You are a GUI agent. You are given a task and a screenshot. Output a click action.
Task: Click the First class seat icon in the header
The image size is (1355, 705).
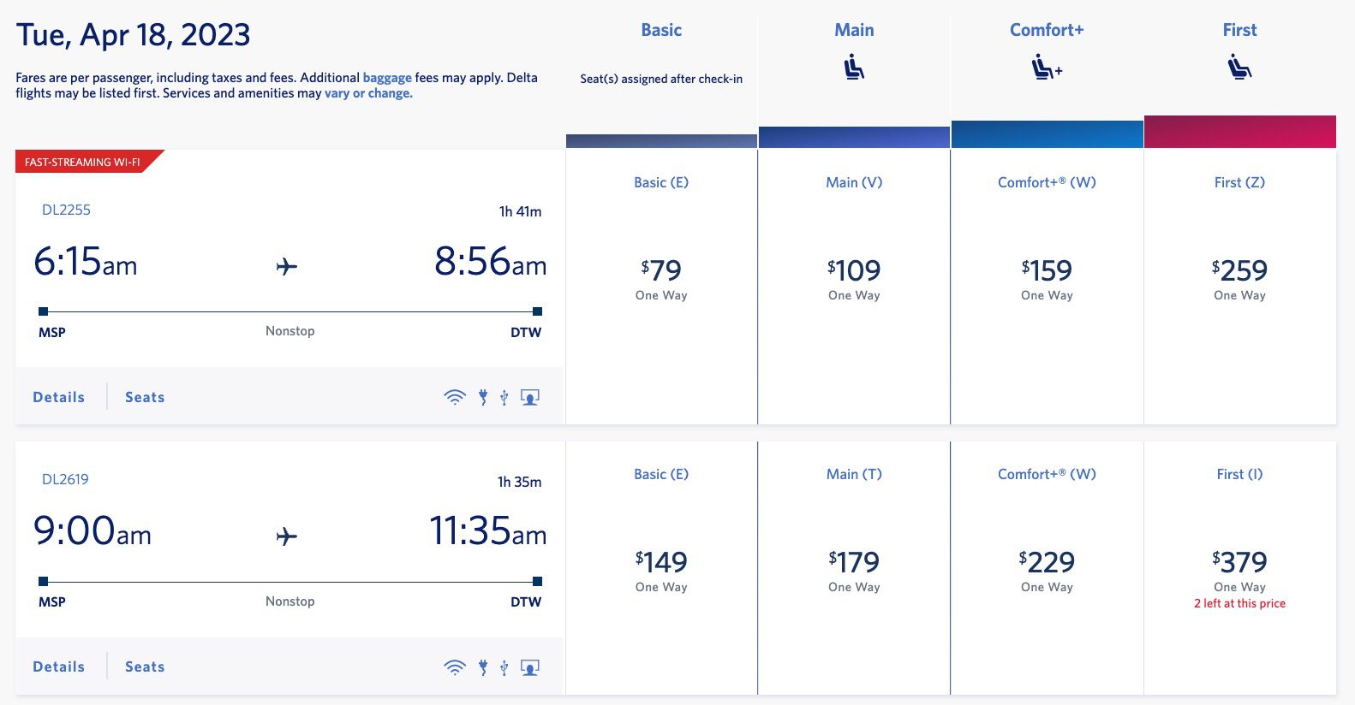tap(1239, 65)
